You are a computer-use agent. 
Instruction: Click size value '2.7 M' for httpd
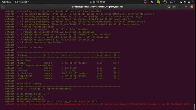point(116,63)
